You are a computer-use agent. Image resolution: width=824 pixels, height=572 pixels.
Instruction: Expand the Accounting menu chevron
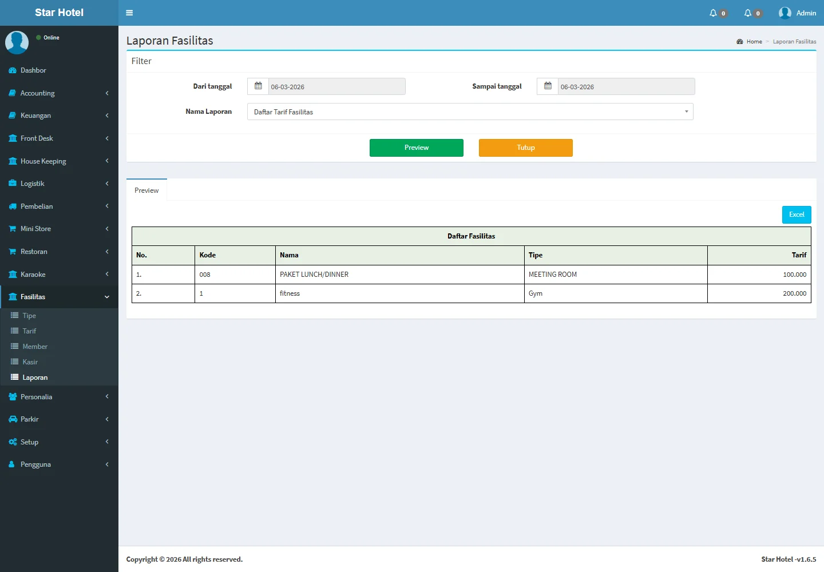pyautogui.click(x=107, y=93)
